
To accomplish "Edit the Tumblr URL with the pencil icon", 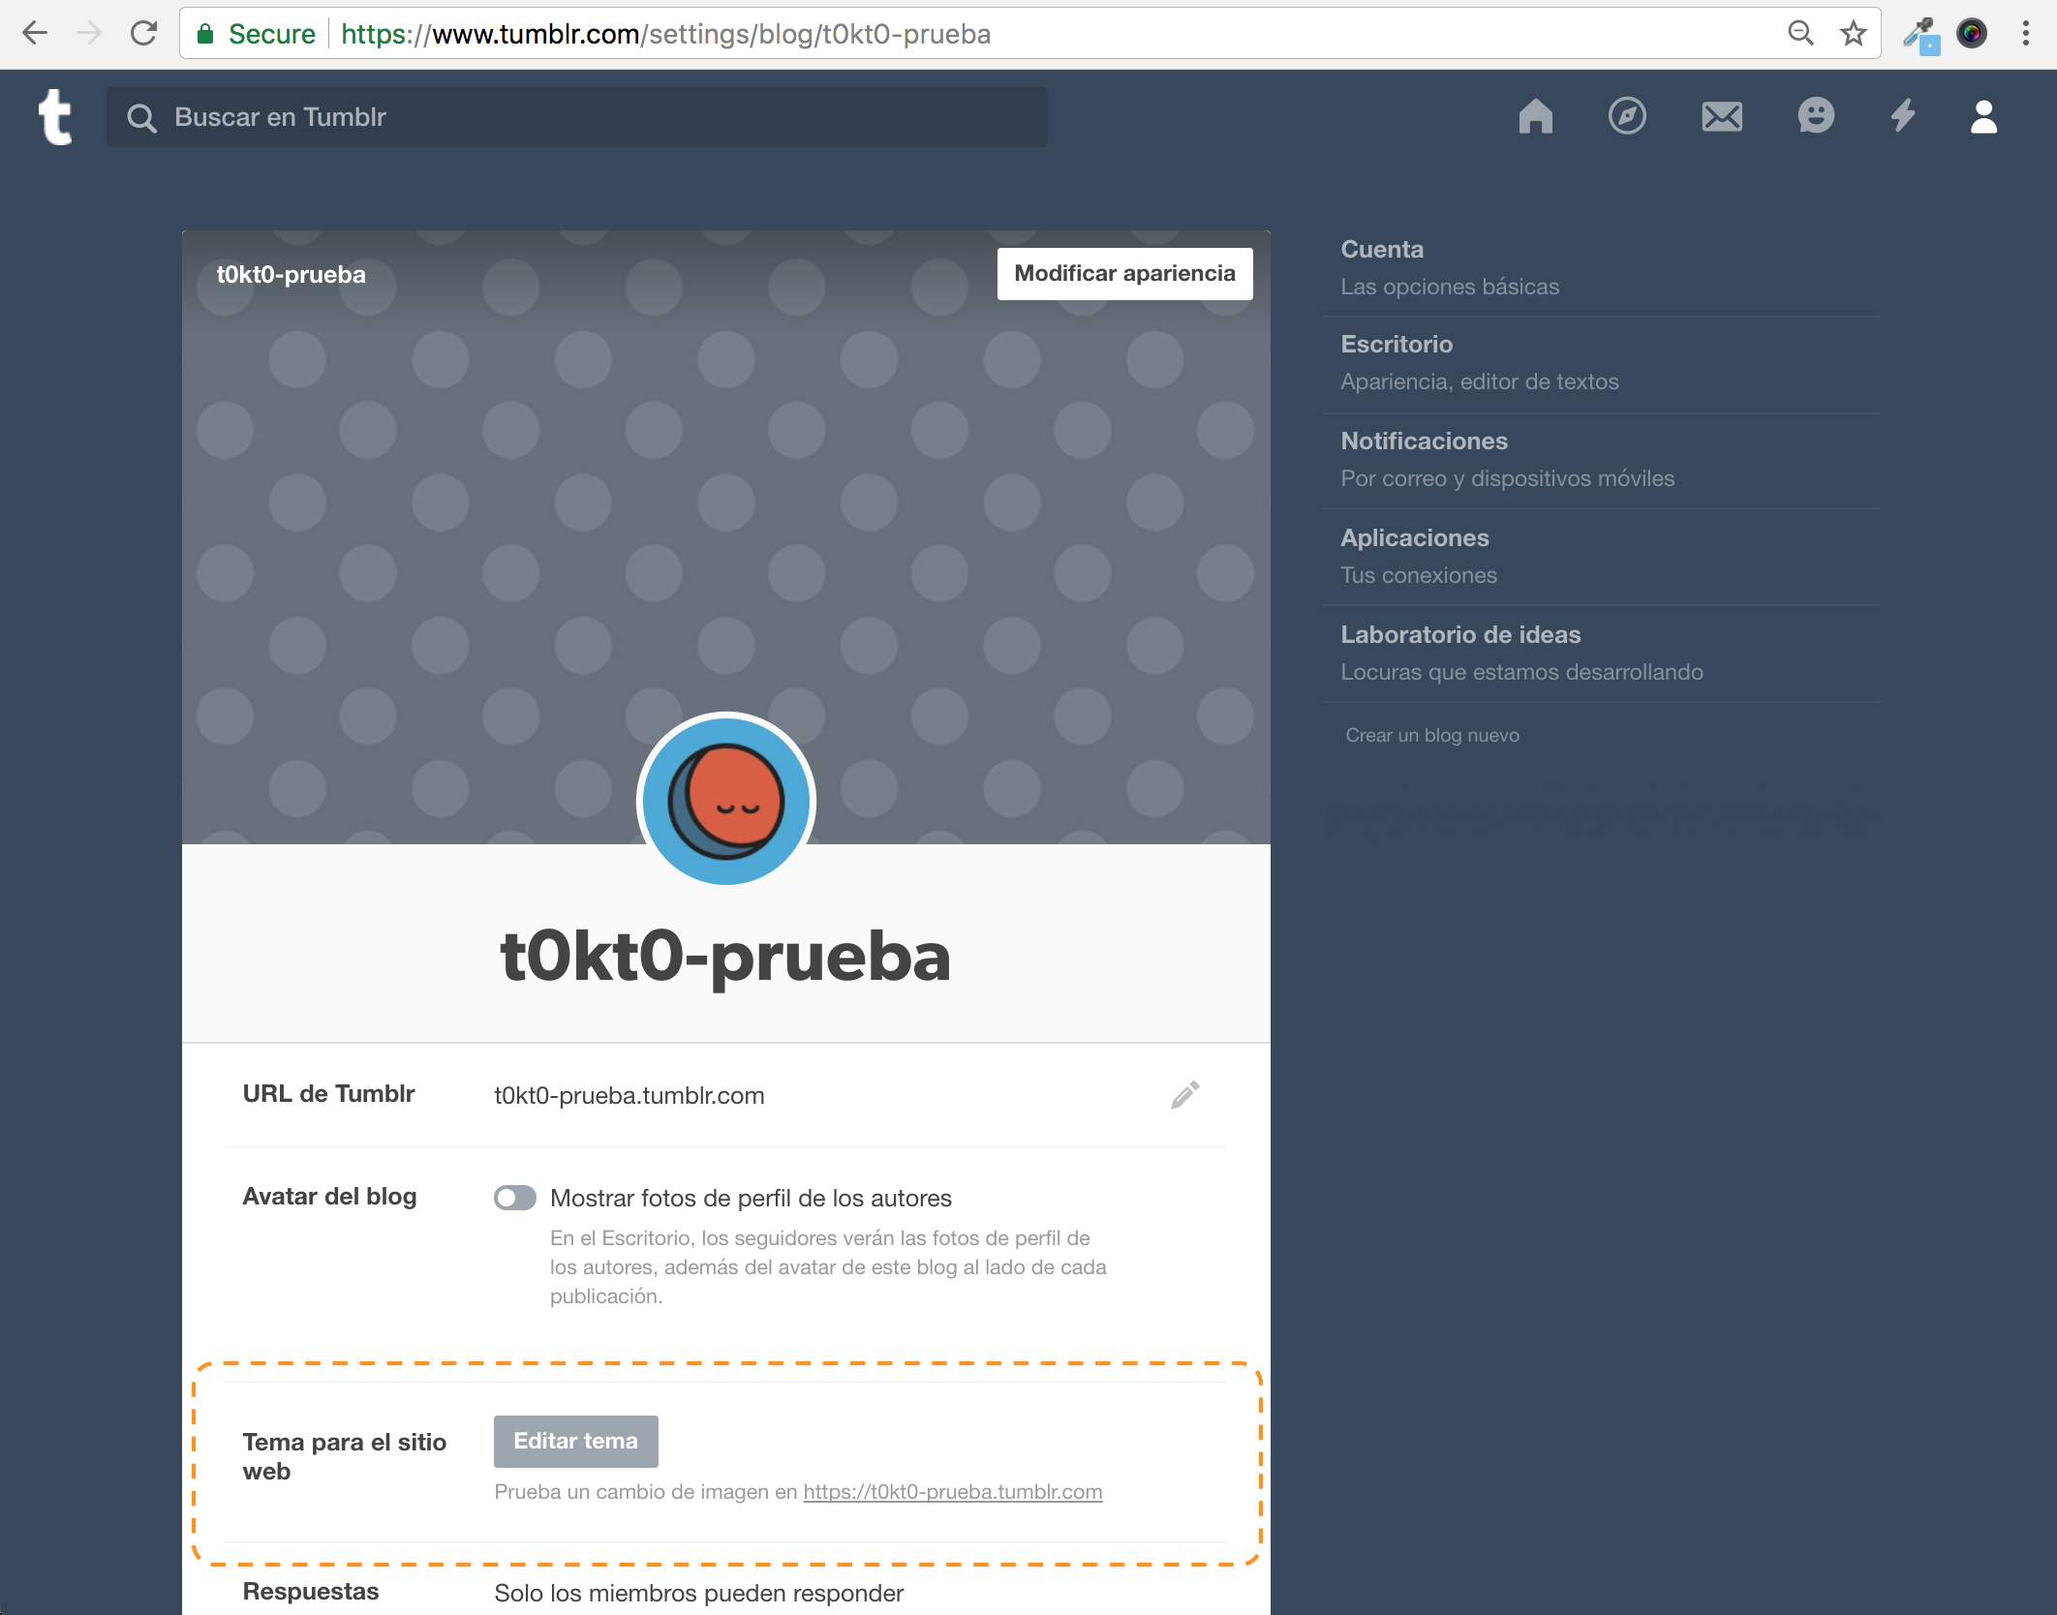I will click(1184, 1095).
